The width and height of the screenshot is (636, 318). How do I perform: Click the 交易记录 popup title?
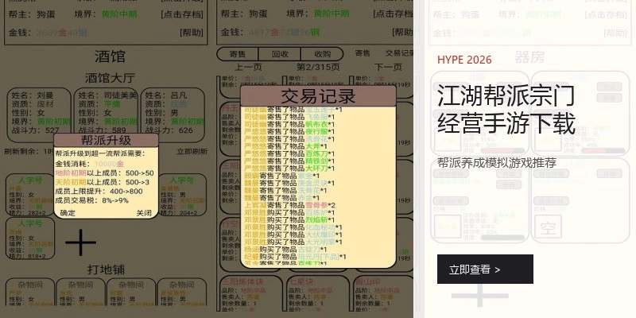tap(318, 96)
